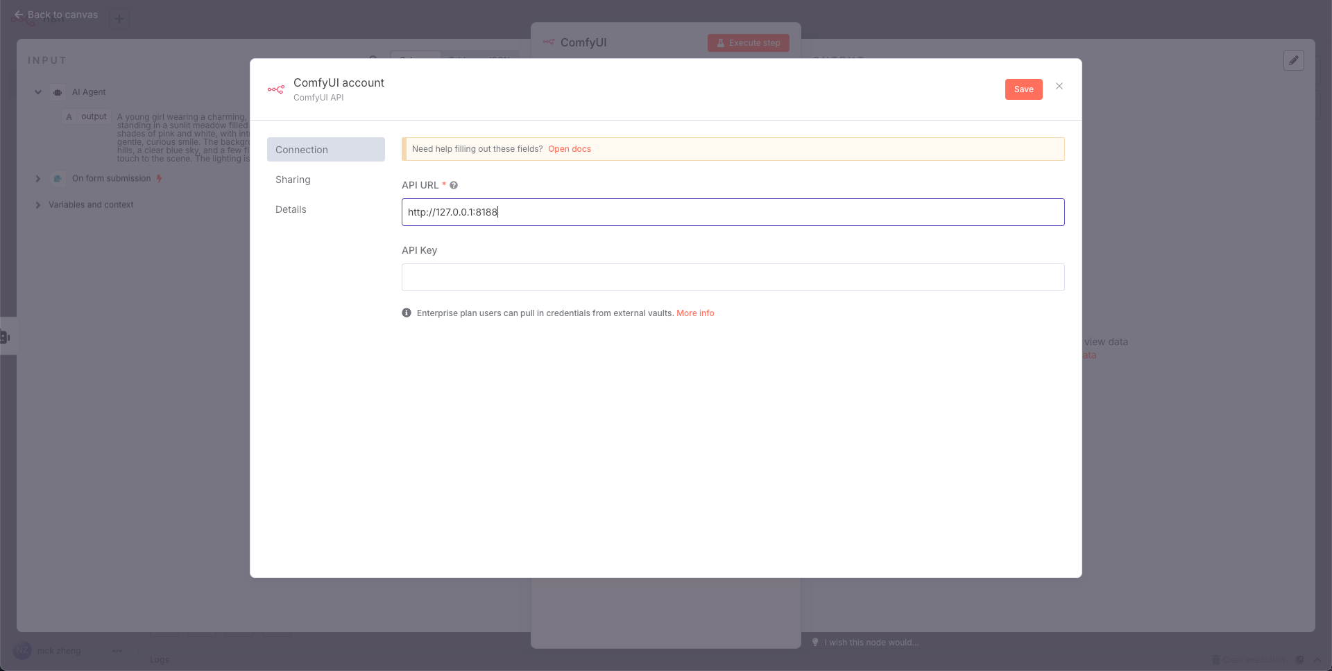Click the On form submission icon
Screen dimensions: 1332x671
click(58, 179)
